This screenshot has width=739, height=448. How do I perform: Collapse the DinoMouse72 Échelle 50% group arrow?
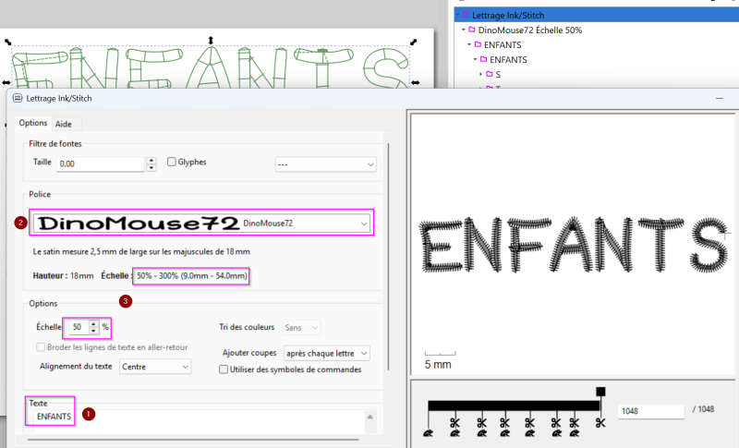464,30
